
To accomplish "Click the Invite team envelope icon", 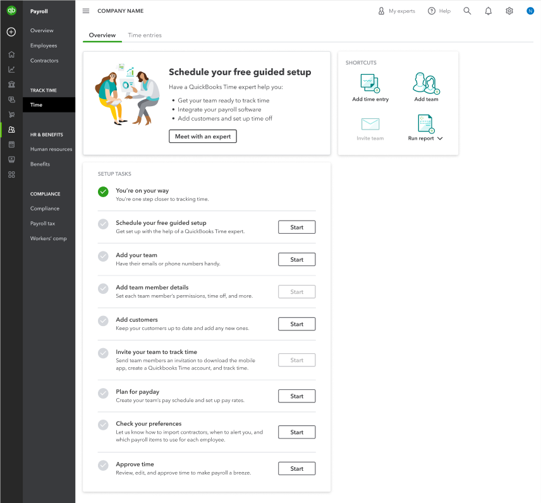I will (x=370, y=124).
